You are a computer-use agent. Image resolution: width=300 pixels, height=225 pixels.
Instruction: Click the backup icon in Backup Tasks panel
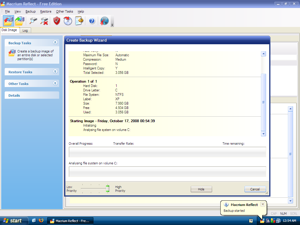pos(12,53)
